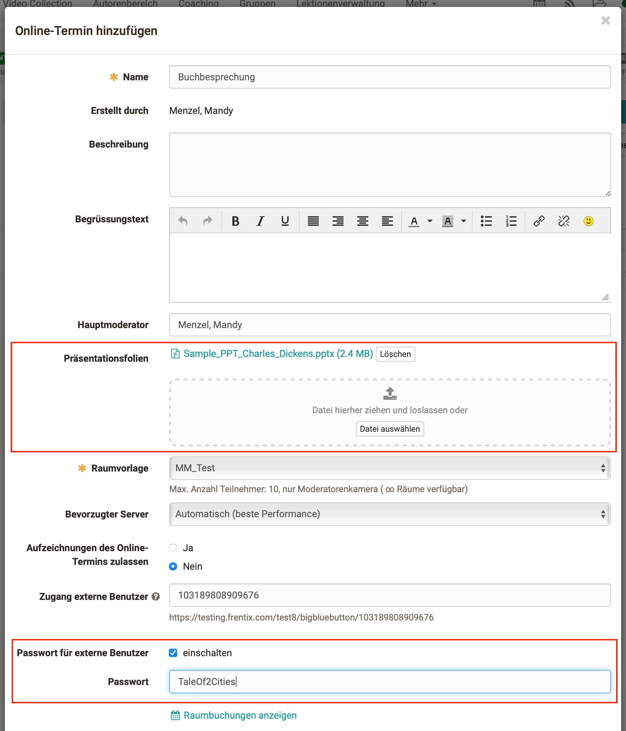Click the help icon next to Zugang externe Benutzer
The height and width of the screenshot is (731, 626).
(x=155, y=596)
